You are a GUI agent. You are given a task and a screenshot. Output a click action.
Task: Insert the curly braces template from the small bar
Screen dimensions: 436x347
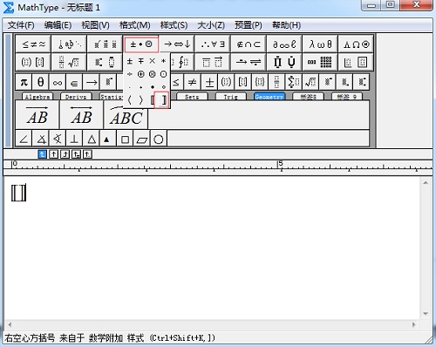pyautogui.click(x=260, y=82)
